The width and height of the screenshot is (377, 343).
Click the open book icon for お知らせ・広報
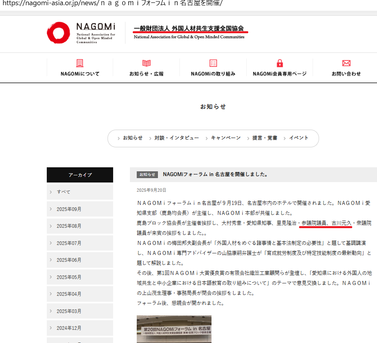[146, 63]
